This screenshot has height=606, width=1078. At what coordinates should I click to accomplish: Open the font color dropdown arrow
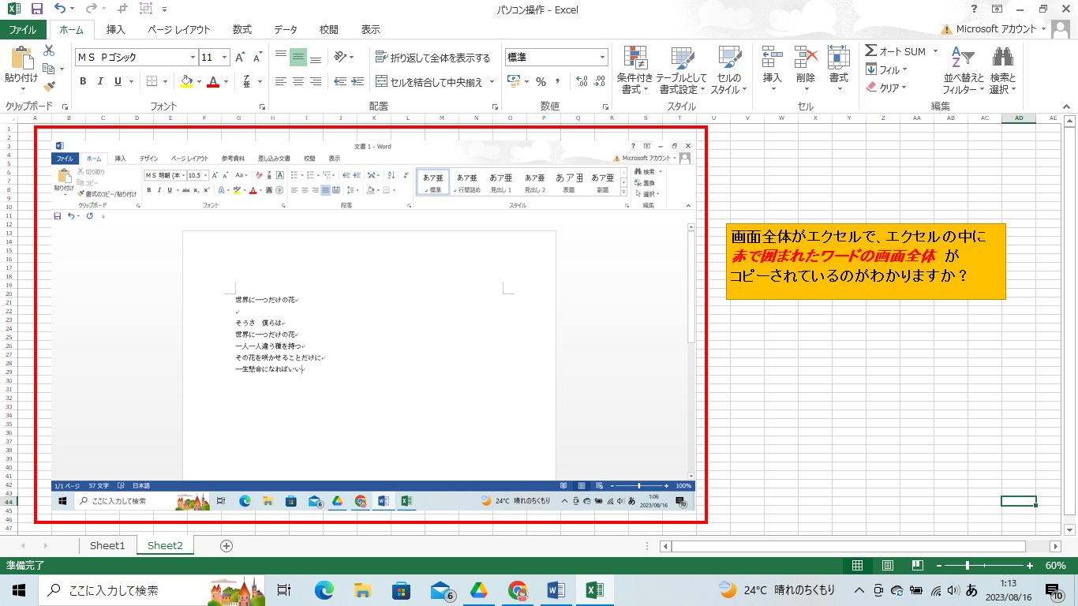pos(226,81)
